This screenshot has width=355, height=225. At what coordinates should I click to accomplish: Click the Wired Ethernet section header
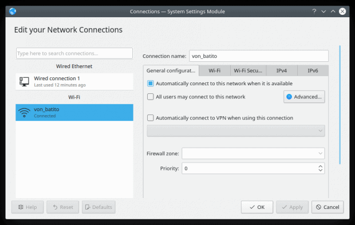tap(74, 66)
